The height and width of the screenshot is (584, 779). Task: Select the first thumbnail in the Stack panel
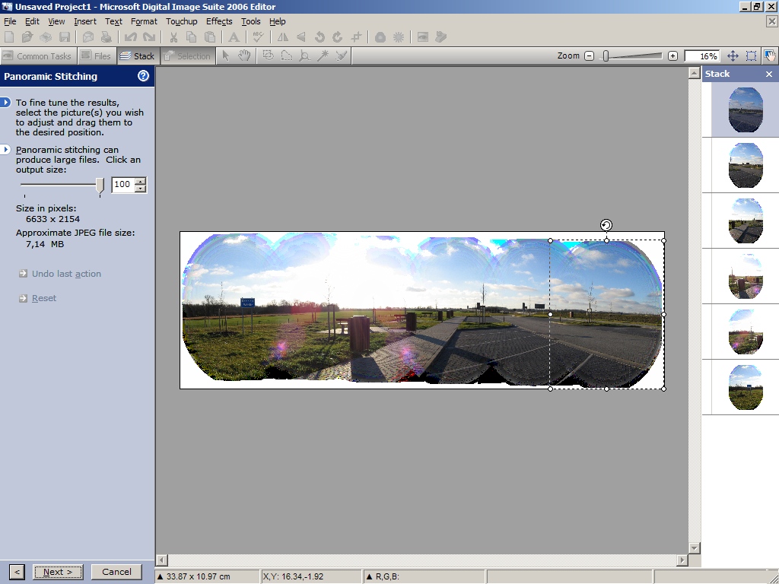pyautogui.click(x=746, y=109)
